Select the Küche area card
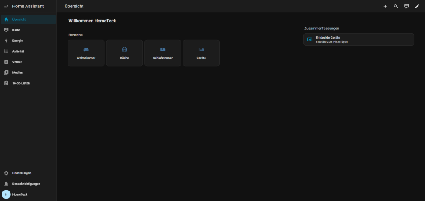Image resolution: width=425 pixels, height=201 pixels. [124, 53]
